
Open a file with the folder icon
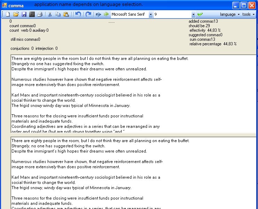(x=16, y=14)
